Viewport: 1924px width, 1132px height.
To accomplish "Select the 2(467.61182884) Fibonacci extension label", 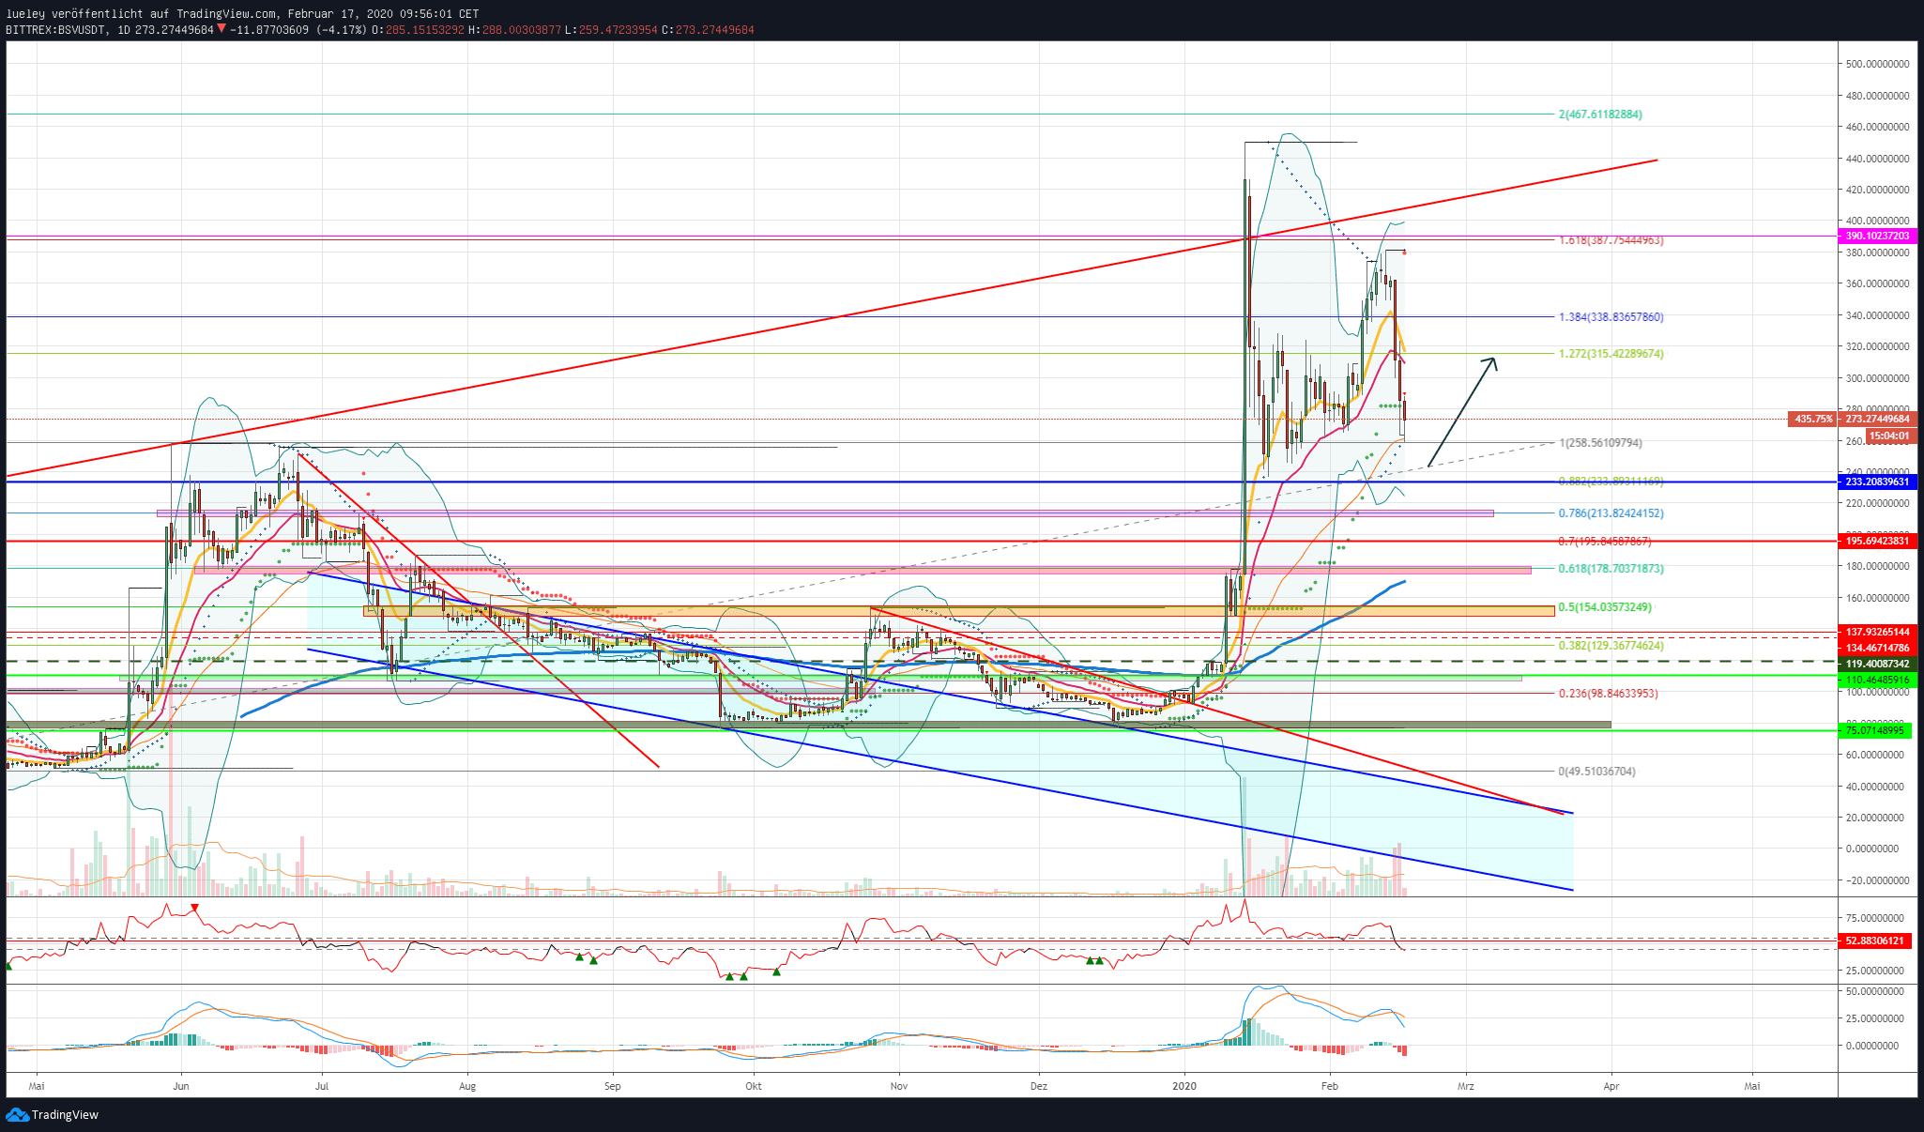I will tap(1600, 115).
